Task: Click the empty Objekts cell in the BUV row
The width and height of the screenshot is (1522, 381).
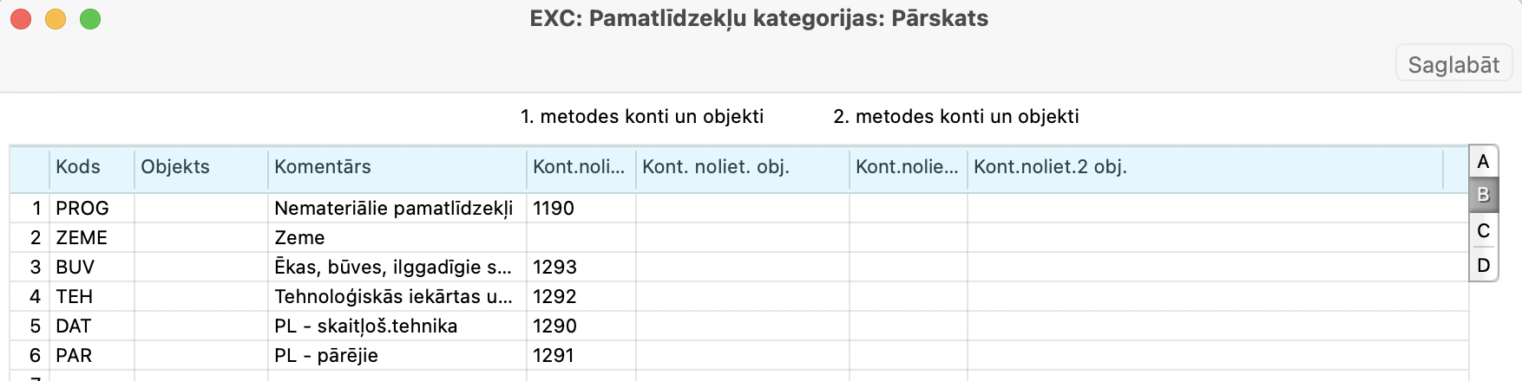Action: [x=200, y=268]
